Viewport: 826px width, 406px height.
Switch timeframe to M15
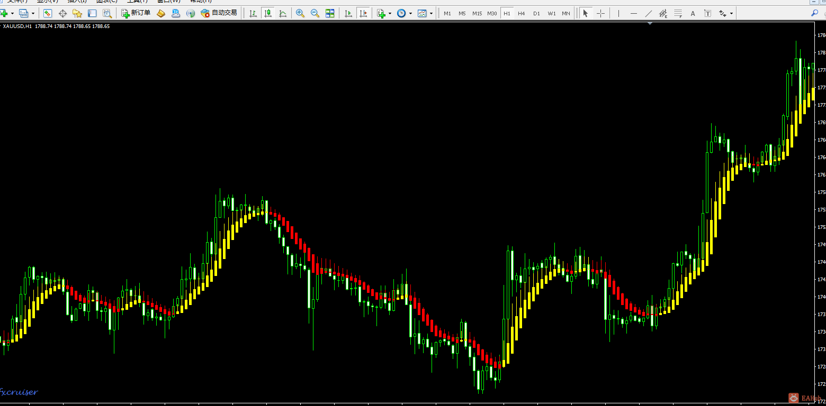pos(477,13)
